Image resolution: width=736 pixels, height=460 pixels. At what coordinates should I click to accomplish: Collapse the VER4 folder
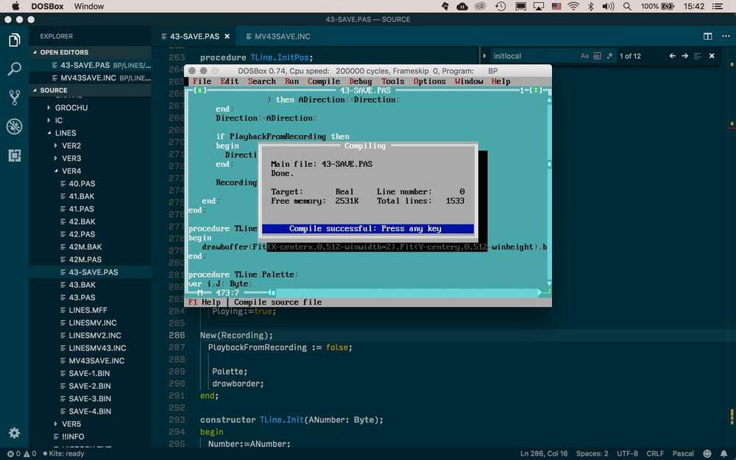[x=91, y=171]
